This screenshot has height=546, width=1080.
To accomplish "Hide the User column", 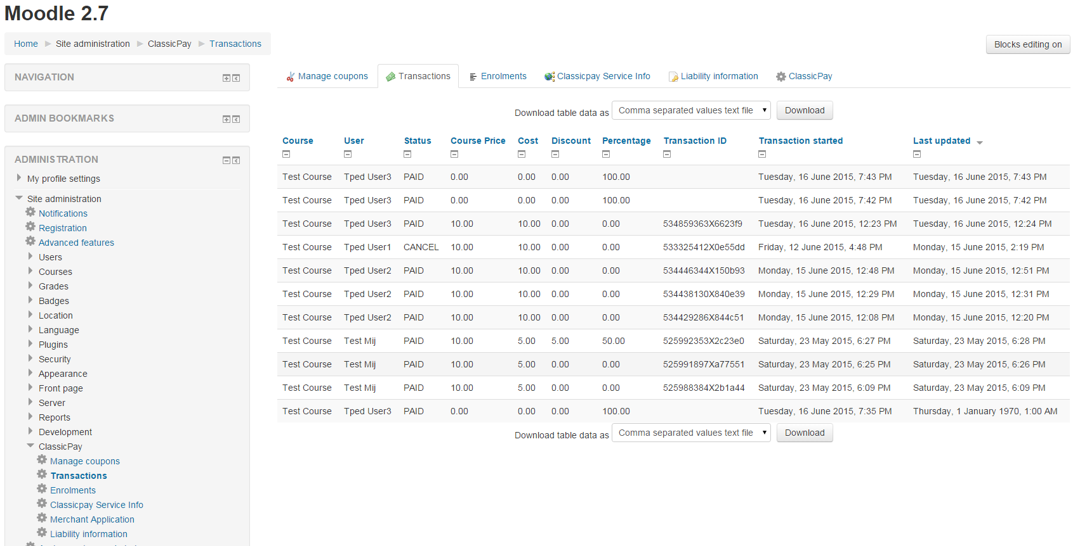I will click(x=348, y=154).
